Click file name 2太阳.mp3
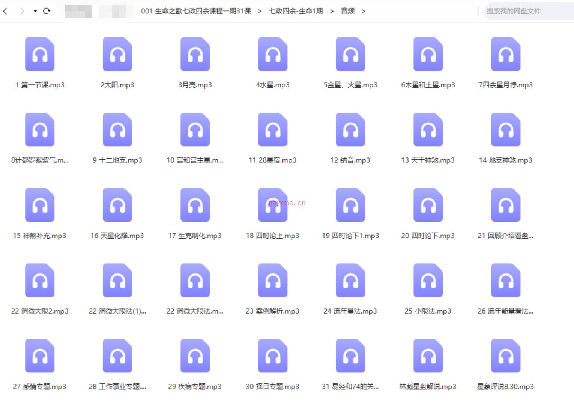This screenshot has height=405, width=574. (117, 85)
